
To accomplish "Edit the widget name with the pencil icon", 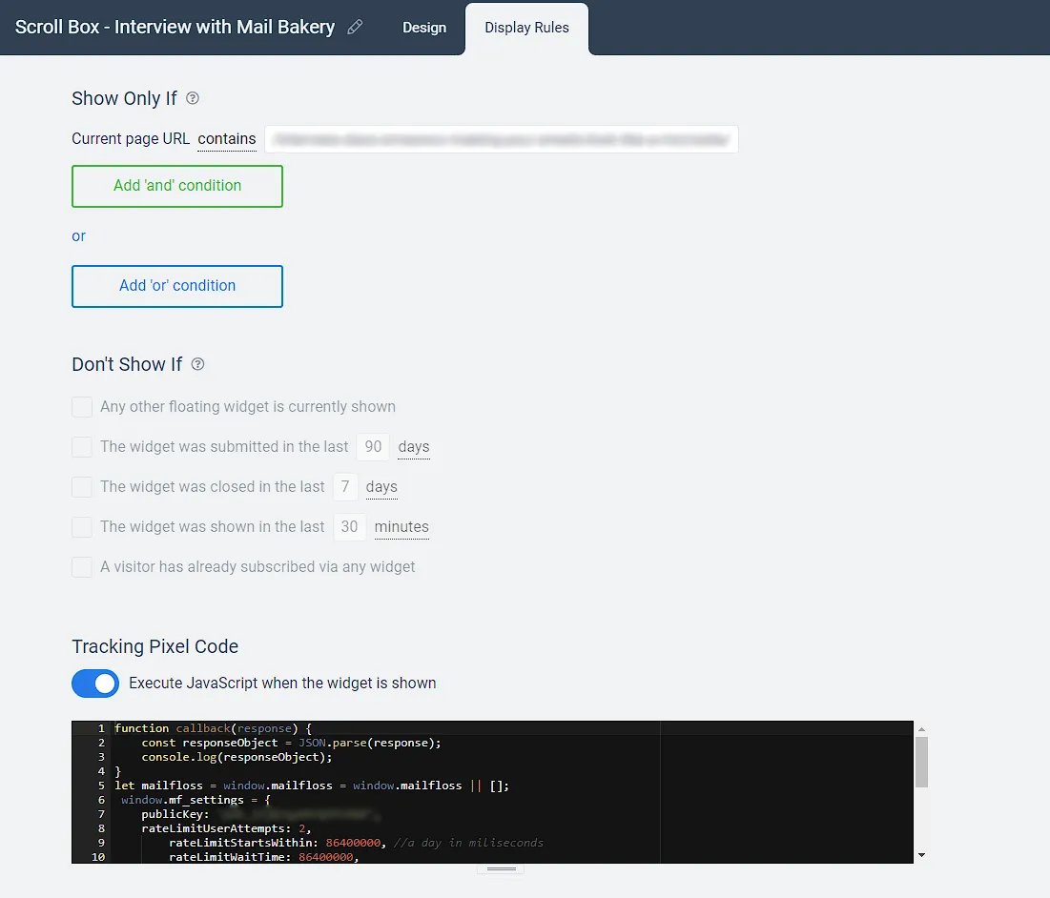I will point(355,27).
